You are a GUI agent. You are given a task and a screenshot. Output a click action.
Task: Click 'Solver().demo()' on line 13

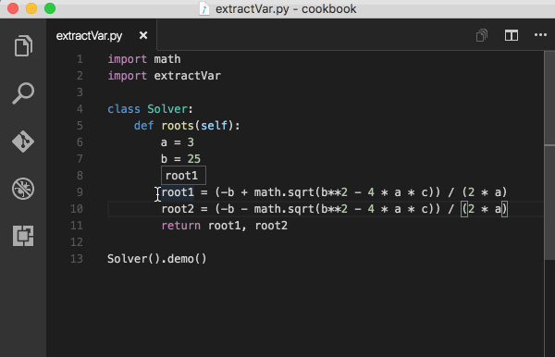pos(157,259)
